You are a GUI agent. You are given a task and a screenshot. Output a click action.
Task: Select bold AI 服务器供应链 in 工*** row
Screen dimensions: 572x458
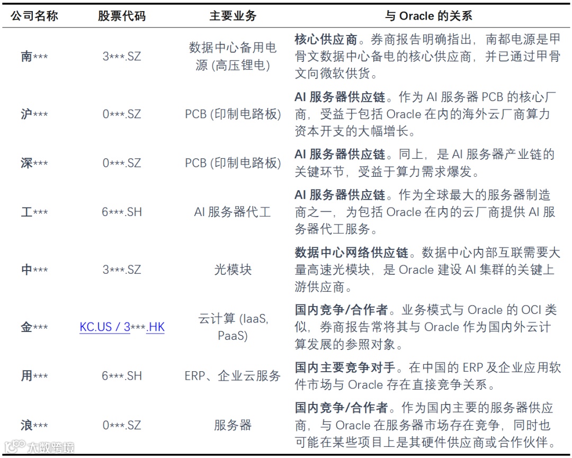[x=340, y=195]
